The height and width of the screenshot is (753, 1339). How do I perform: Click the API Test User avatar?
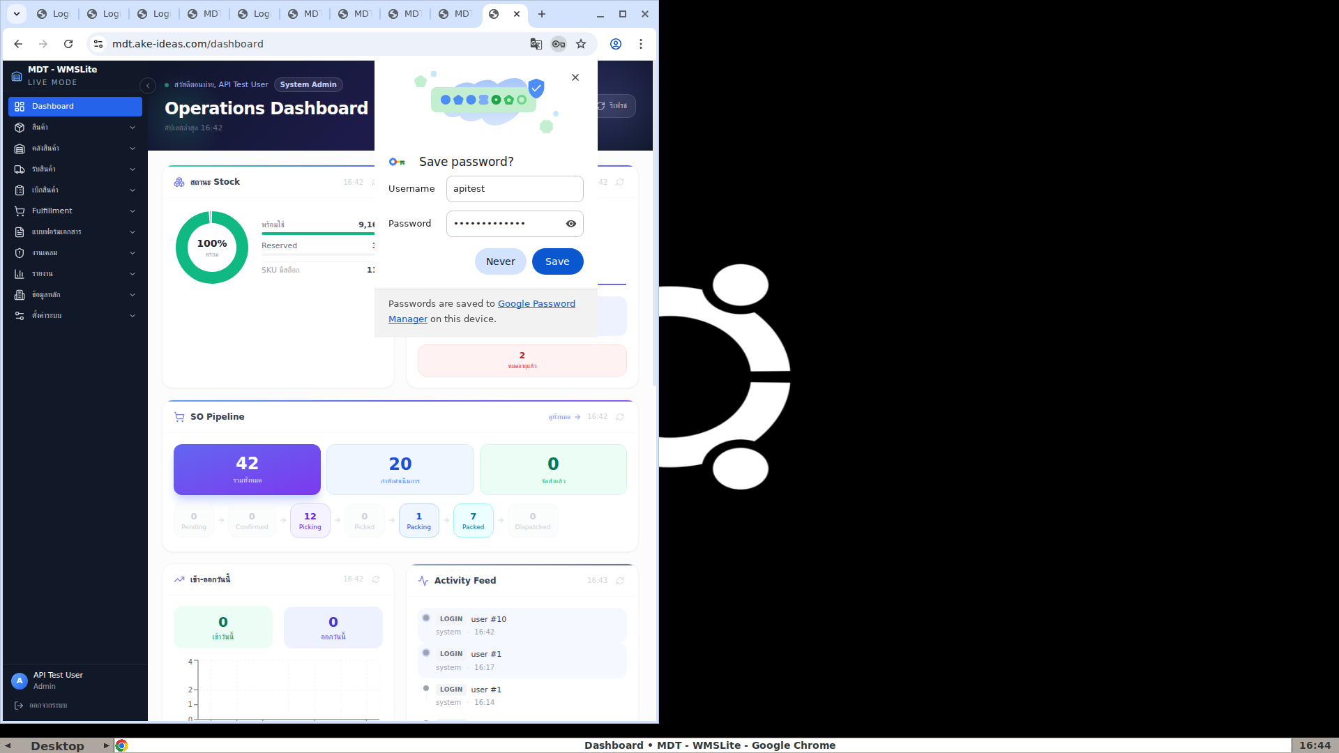(20, 680)
